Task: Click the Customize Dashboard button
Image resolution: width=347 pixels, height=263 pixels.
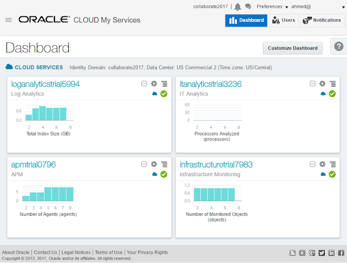Action: click(293, 48)
